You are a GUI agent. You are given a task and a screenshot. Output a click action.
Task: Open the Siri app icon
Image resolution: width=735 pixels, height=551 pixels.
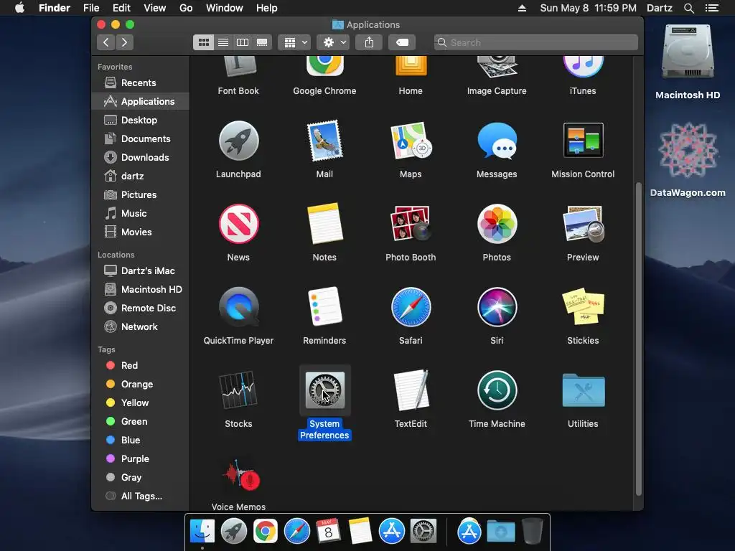click(x=497, y=307)
